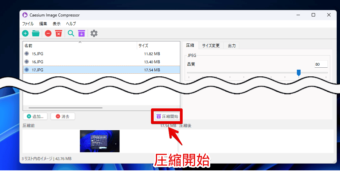The height and width of the screenshot is (171, 340).
Task: Maximize the Caesium Image Compressor window
Action: click(313, 15)
